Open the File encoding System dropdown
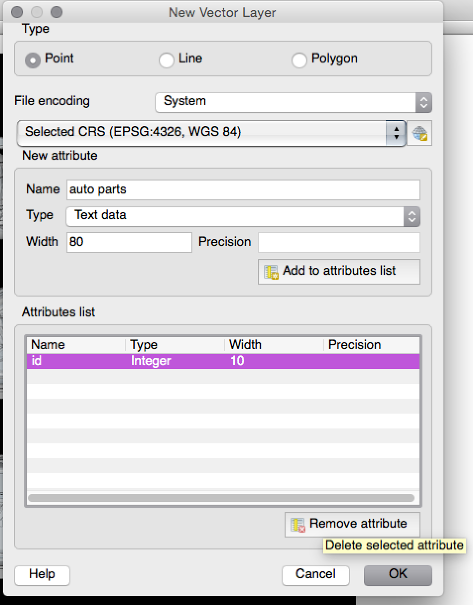Viewport: 473px width, 605px height. 294,103
